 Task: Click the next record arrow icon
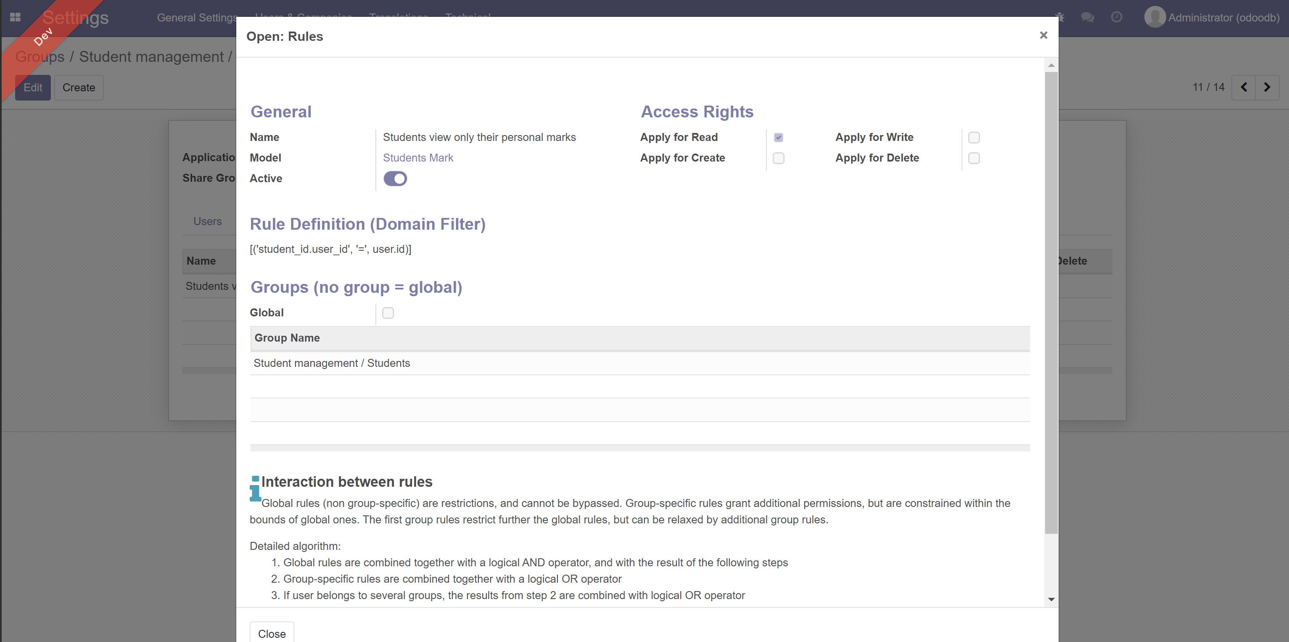[x=1268, y=87]
